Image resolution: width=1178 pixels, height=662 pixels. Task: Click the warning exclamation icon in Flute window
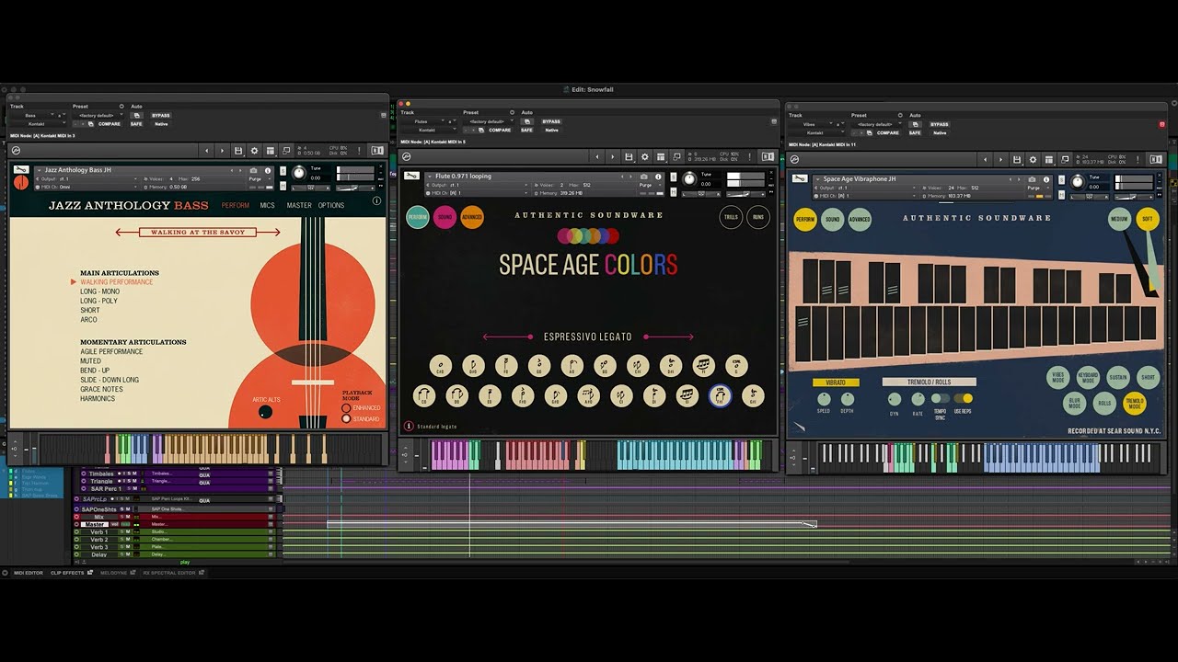(751, 157)
